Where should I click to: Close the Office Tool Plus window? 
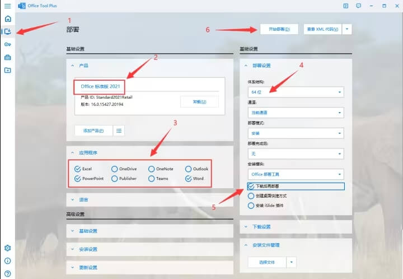(397, 6)
